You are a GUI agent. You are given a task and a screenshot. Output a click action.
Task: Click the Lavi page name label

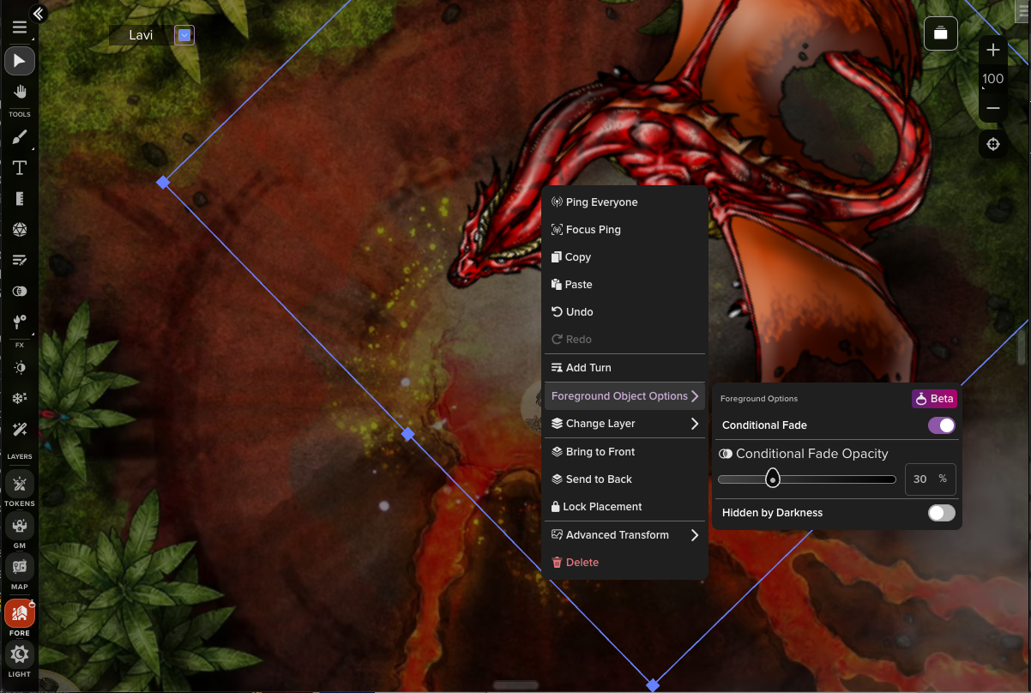142,35
